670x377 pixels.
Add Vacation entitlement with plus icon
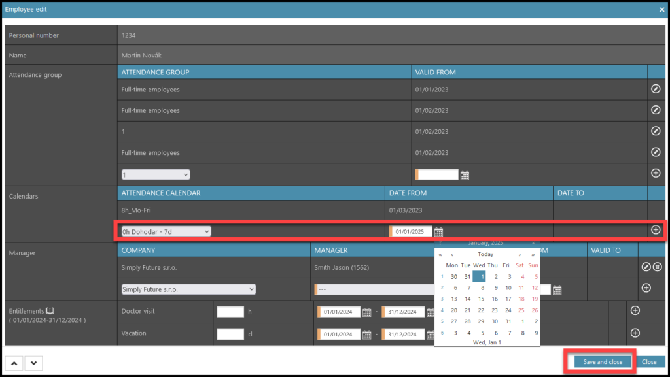pos(635,333)
